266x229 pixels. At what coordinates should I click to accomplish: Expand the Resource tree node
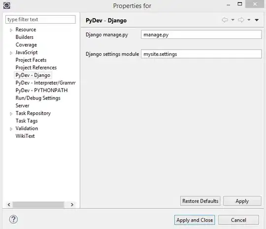(x=11, y=30)
